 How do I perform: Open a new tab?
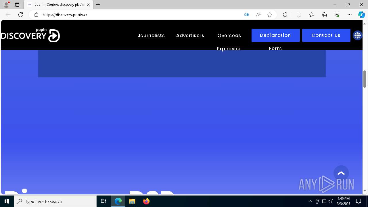98,5
